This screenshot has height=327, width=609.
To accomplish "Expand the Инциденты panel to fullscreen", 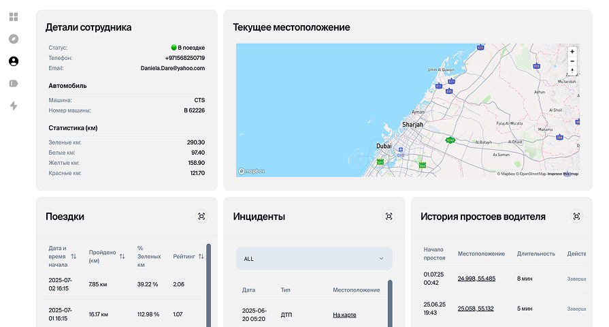I will tap(389, 216).
